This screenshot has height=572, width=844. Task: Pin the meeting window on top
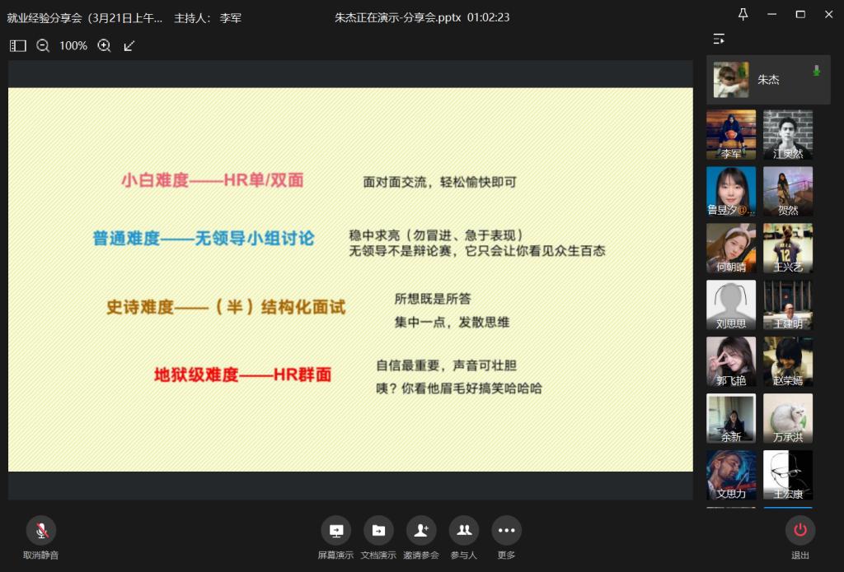tap(743, 15)
